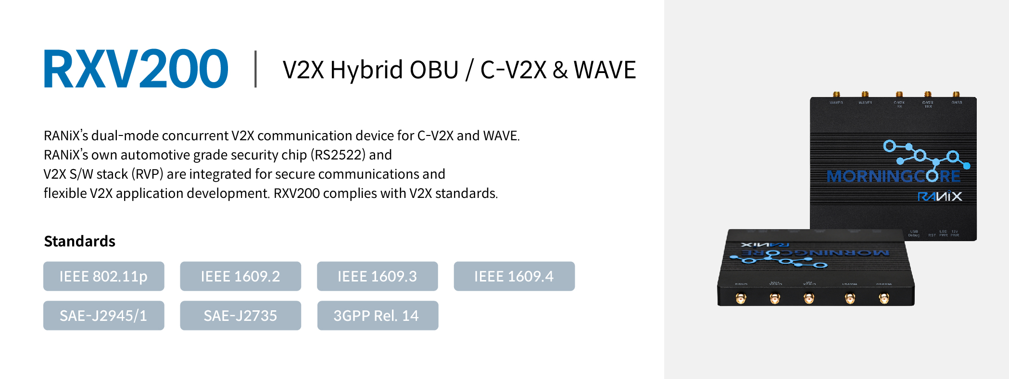Click the RXV200 product title
The image size is (1009, 379).
136,69
